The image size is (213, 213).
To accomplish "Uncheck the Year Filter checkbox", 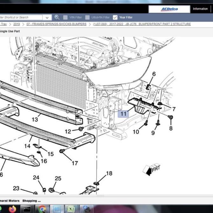I will [x=115, y=17].
